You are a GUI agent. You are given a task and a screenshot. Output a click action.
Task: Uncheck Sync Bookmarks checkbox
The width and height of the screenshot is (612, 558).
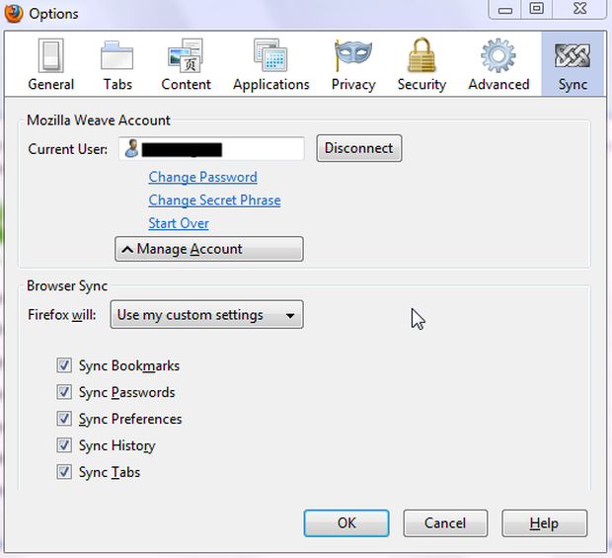(64, 365)
